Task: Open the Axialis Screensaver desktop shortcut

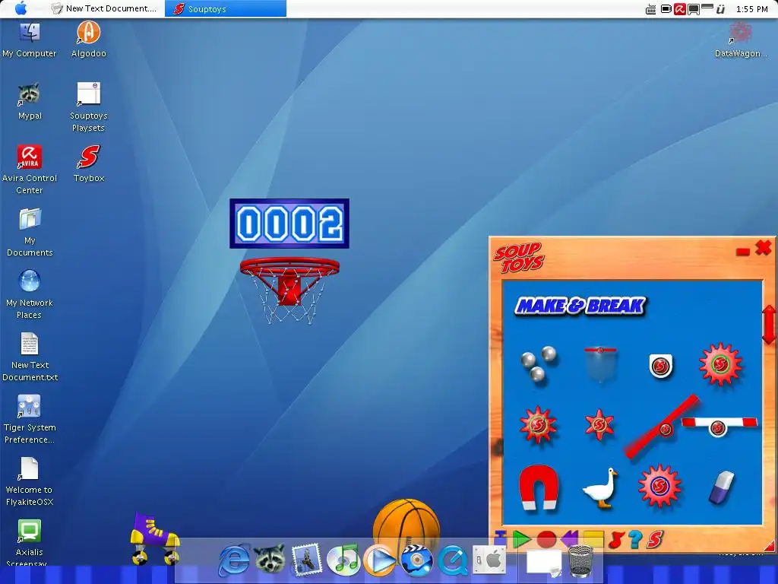Action: point(30,543)
